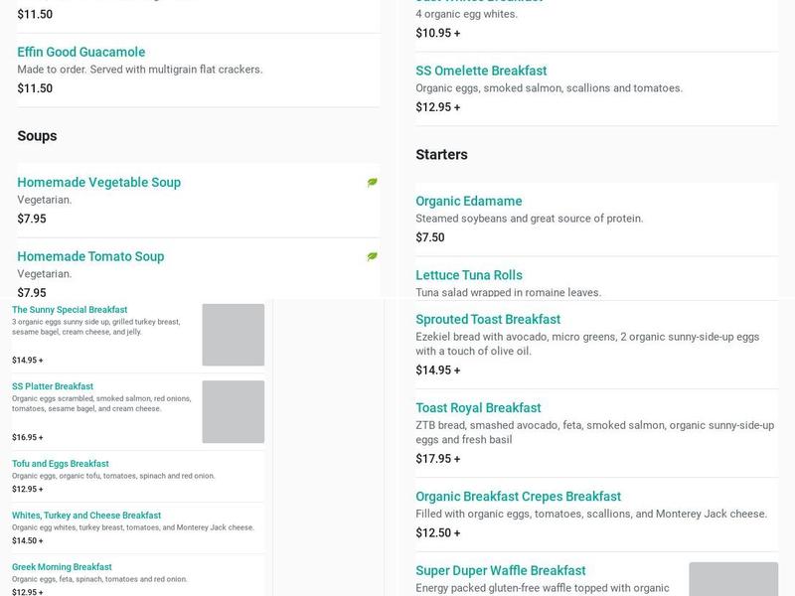Screen dimensions: 795x596
Task: Open the Effin Good Guacamole item
Action: tap(81, 52)
